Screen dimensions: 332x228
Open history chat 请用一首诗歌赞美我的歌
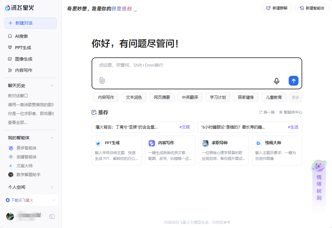point(31,105)
